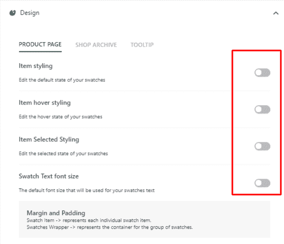Click the Margin and Padding heading
Screen dimensions: 284x244
56,213
